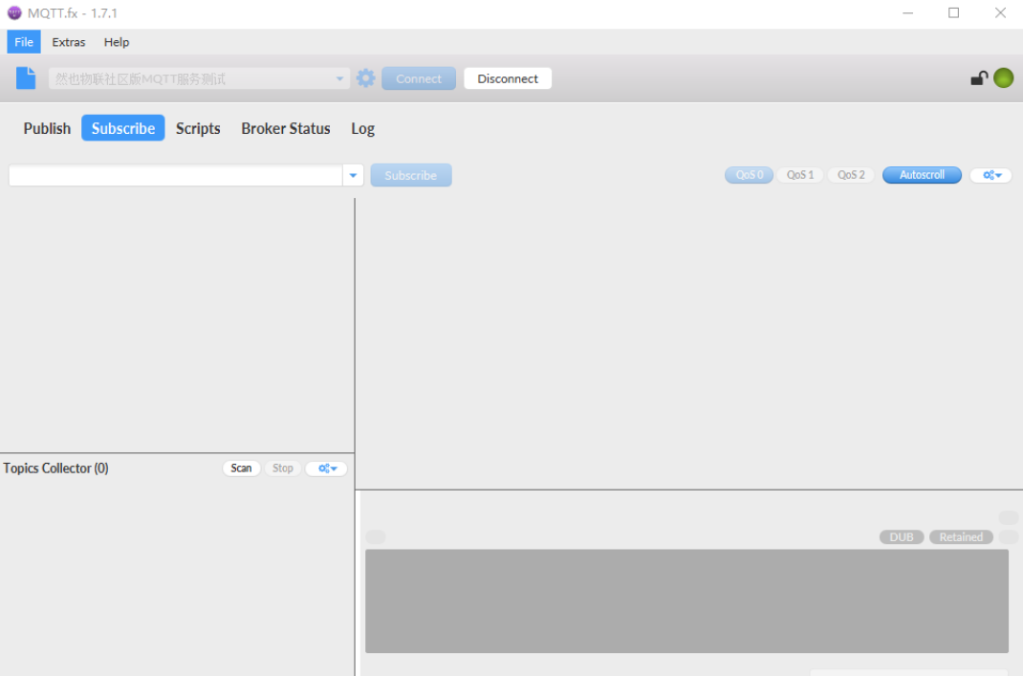Screen dimensions: 1023x676
Task: Open the Extras menu
Action: click(x=69, y=42)
